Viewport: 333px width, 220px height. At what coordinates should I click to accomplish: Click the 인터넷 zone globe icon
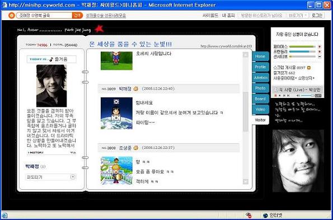[x=265, y=216]
